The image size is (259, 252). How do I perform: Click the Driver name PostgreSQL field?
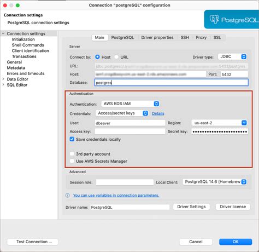[x=130, y=207]
